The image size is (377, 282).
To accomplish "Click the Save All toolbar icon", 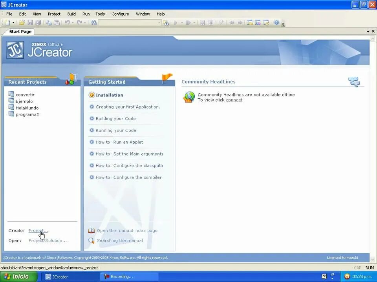I will click(x=38, y=23).
